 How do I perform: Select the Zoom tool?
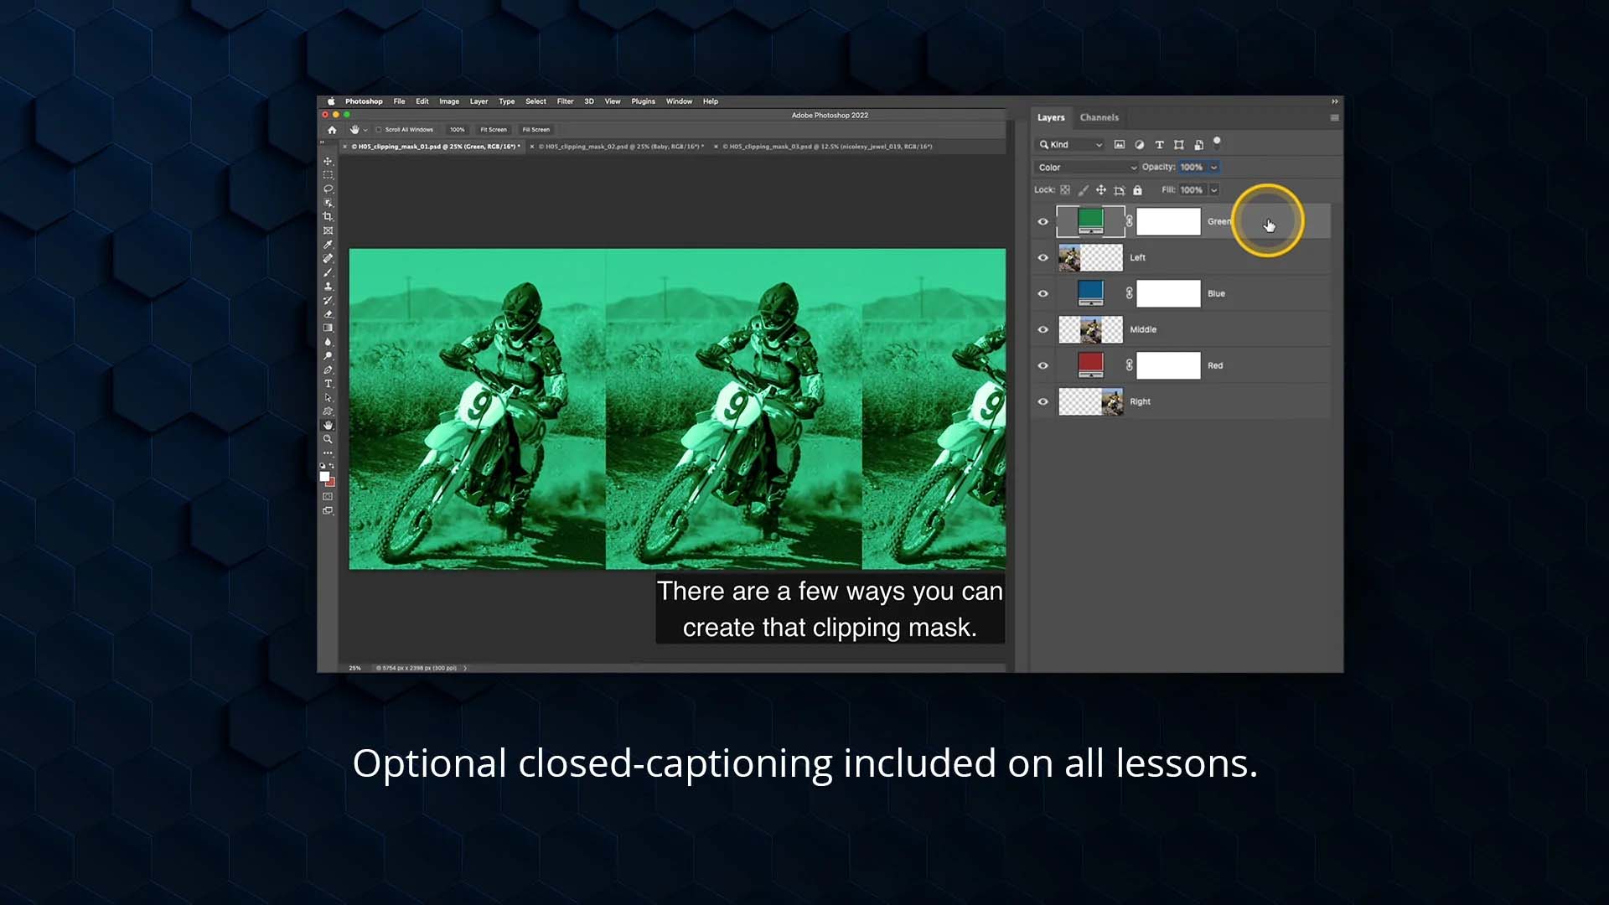coord(328,439)
